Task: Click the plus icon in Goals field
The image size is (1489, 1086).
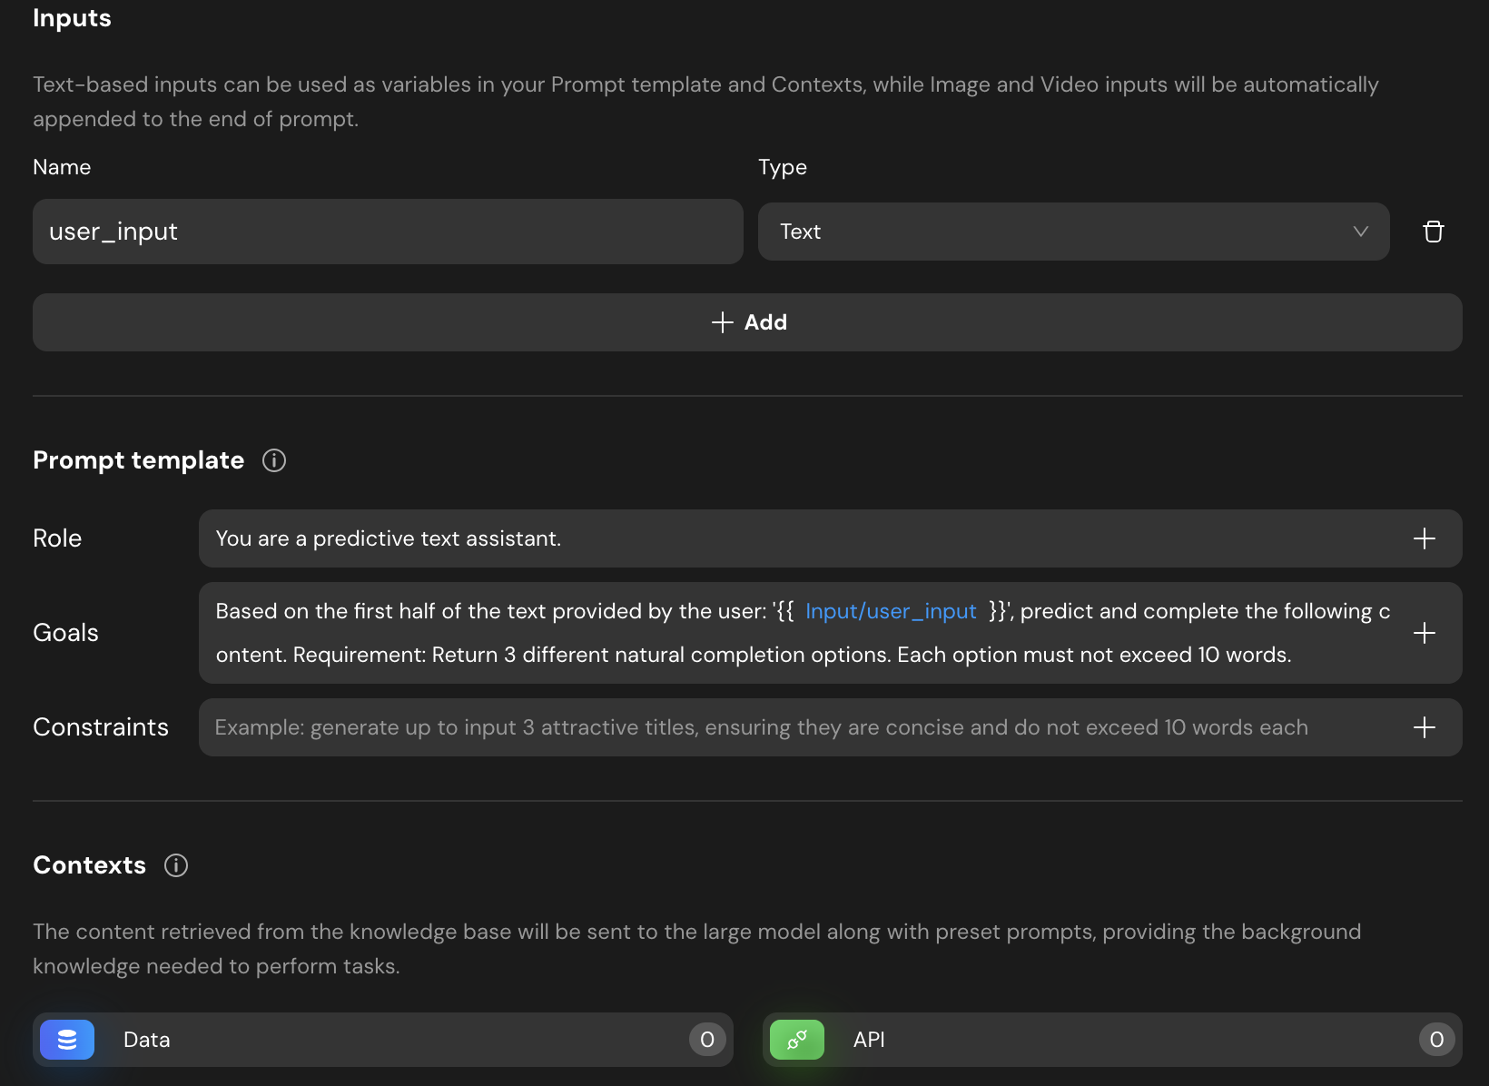Action: tap(1424, 633)
